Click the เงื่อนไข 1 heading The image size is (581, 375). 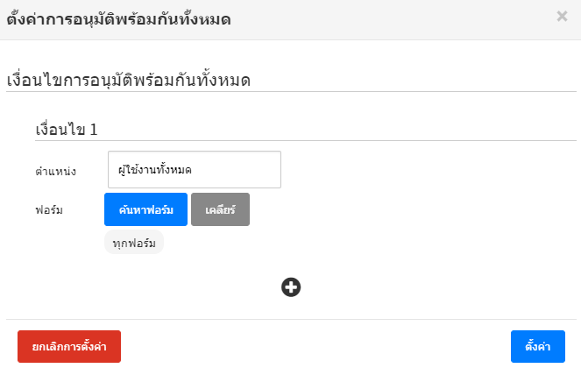coord(66,129)
